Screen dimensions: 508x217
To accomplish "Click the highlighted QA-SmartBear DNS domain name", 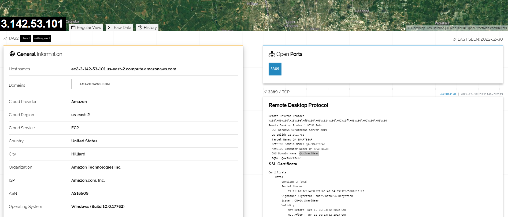I will click(x=309, y=154).
